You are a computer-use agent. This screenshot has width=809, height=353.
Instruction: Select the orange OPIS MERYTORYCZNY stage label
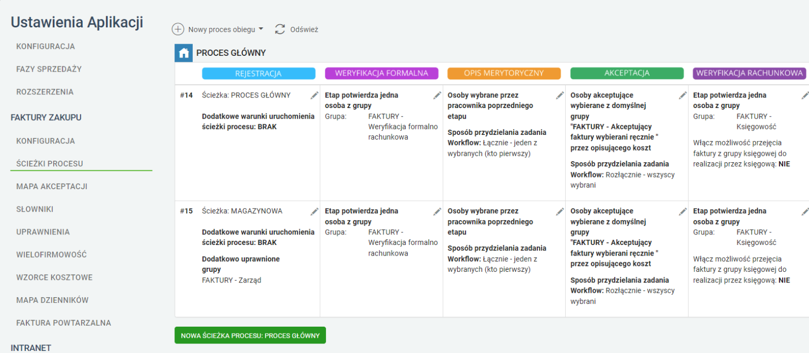click(x=504, y=73)
